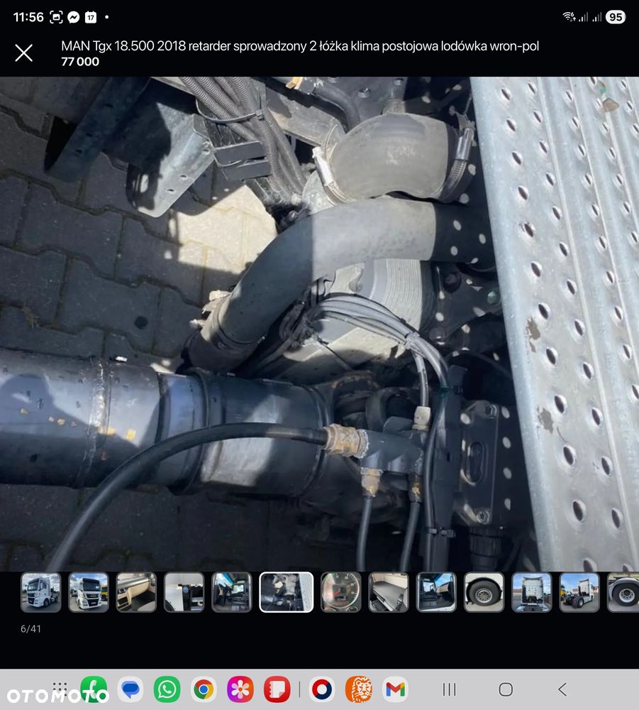
Task: Select second thumbnail of truck front view
Action: tap(89, 592)
